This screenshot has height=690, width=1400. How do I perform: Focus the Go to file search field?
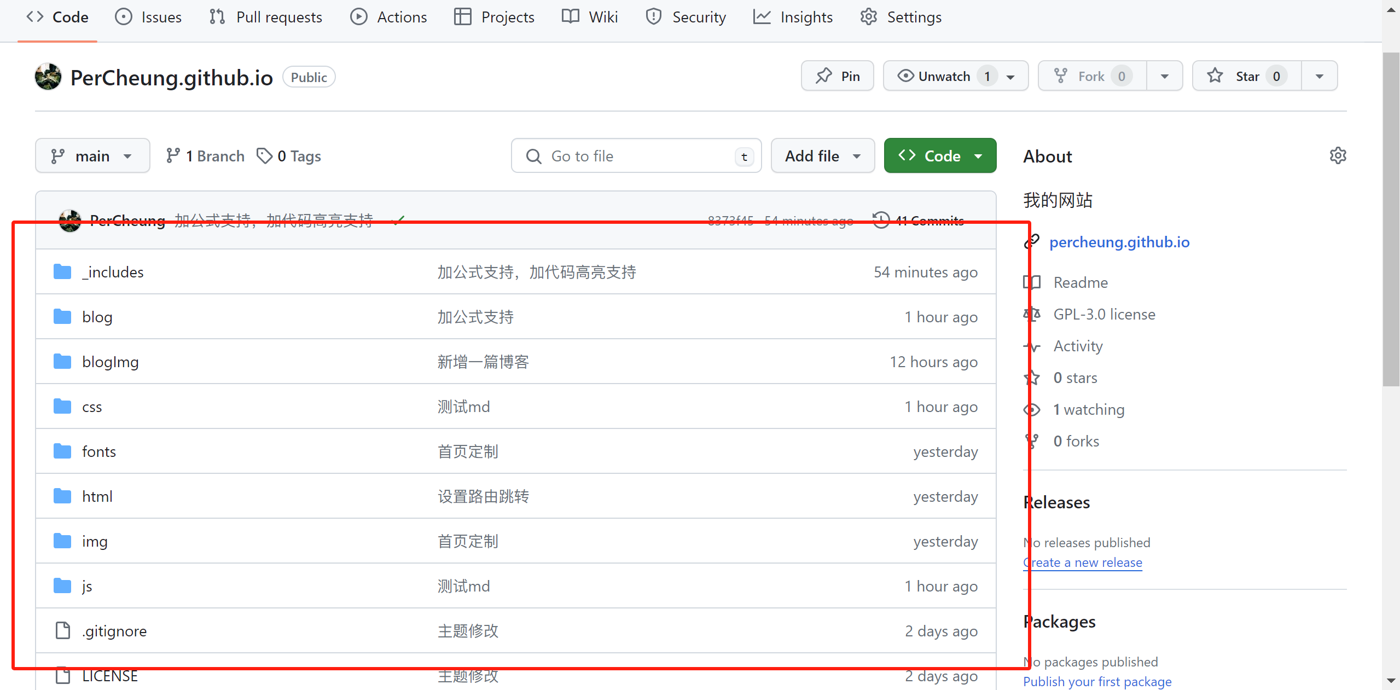point(636,156)
